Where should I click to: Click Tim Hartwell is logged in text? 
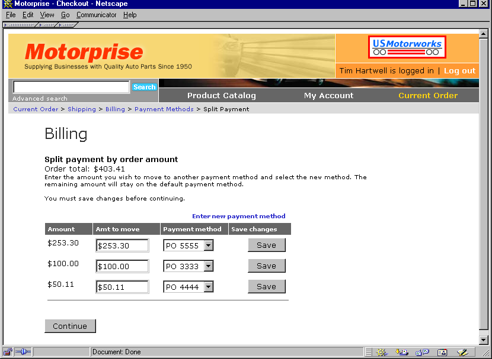click(x=386, y=71)
